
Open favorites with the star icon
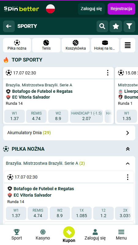116,26
